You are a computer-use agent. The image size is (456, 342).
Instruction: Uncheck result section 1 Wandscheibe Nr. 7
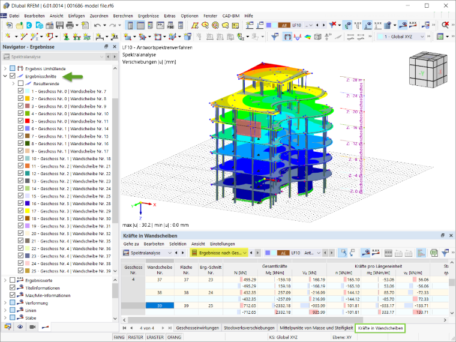point(20,91)
